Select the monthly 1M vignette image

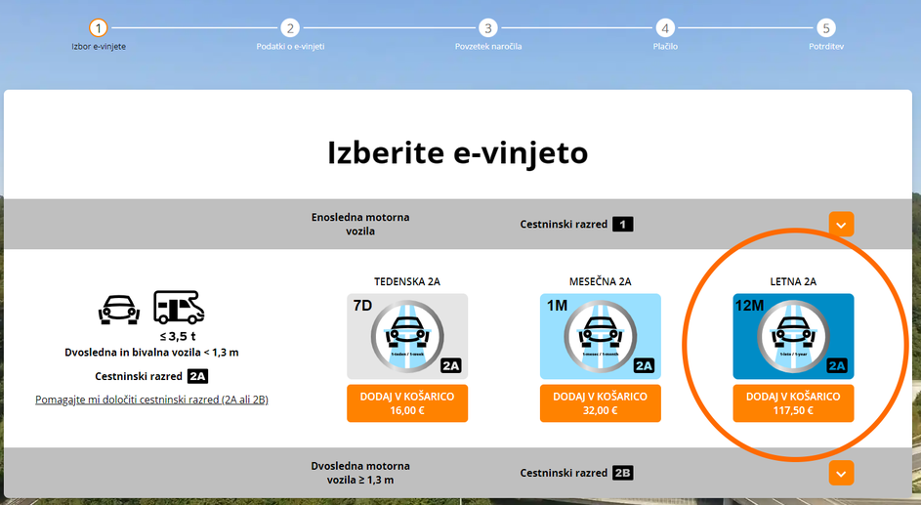coord(601,336)
